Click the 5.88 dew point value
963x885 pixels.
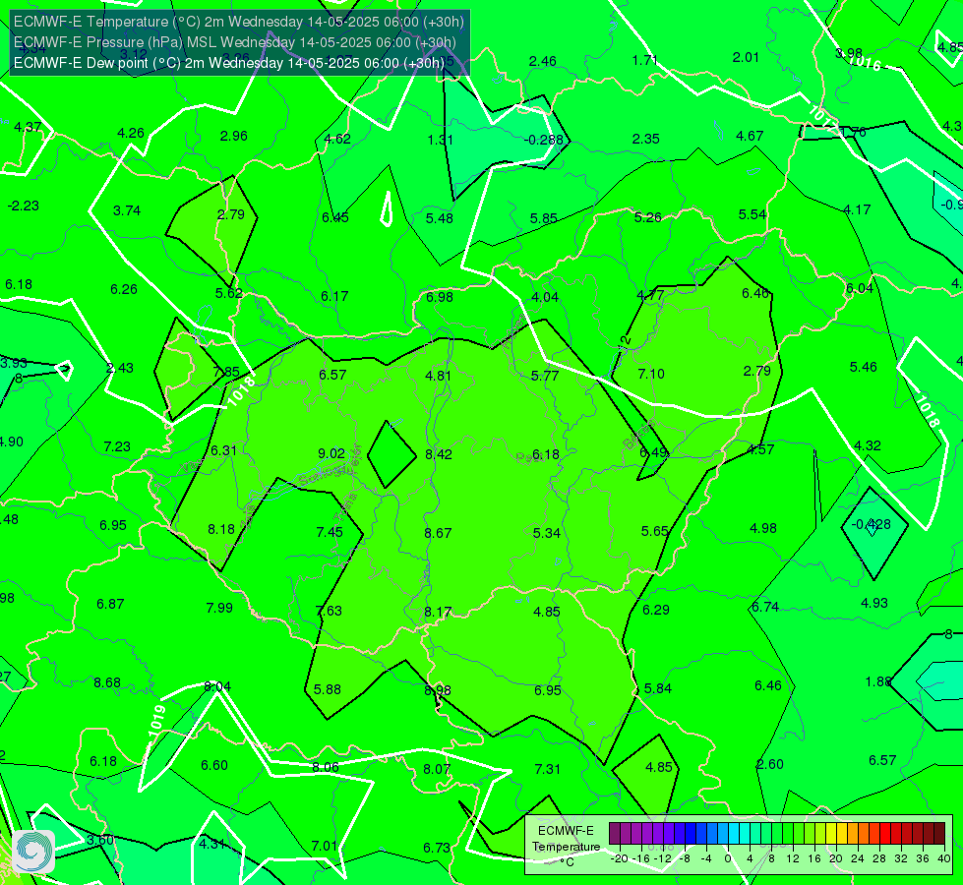point(328,689)
